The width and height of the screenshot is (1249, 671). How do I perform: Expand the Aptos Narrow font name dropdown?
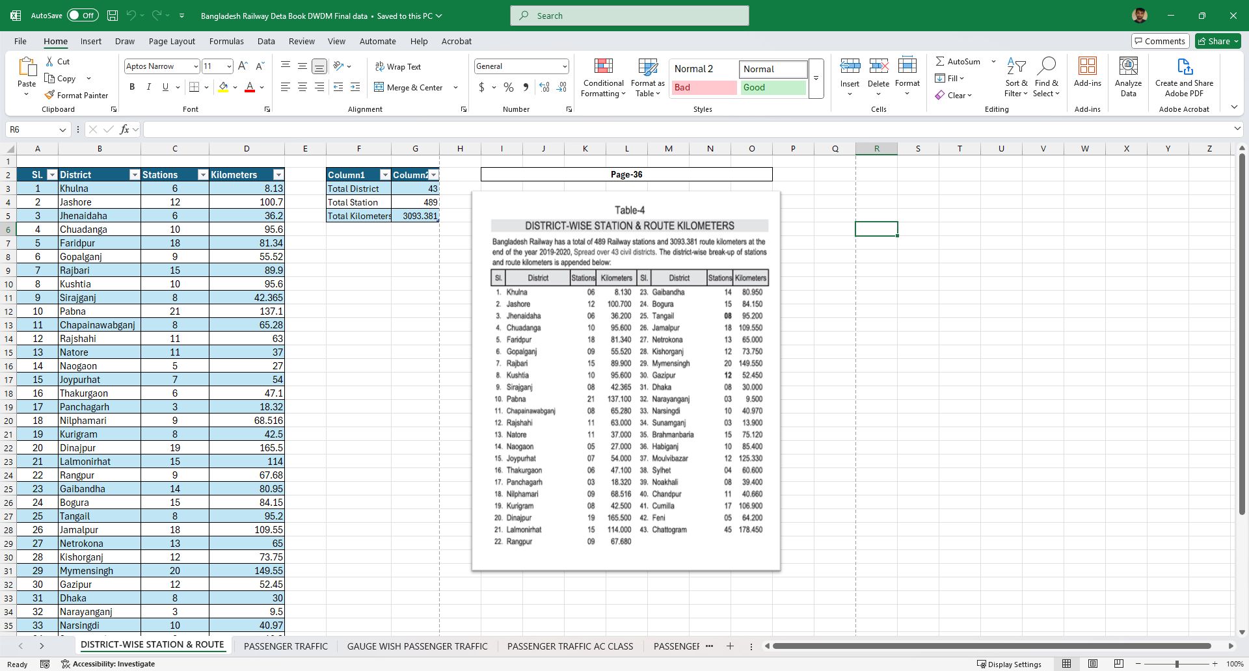pos(195,66)
